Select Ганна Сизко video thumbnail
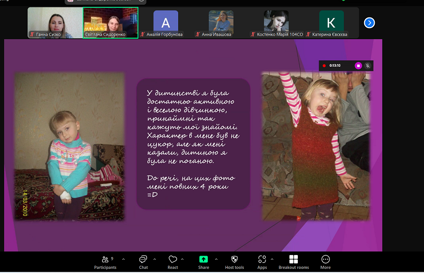 55,23
